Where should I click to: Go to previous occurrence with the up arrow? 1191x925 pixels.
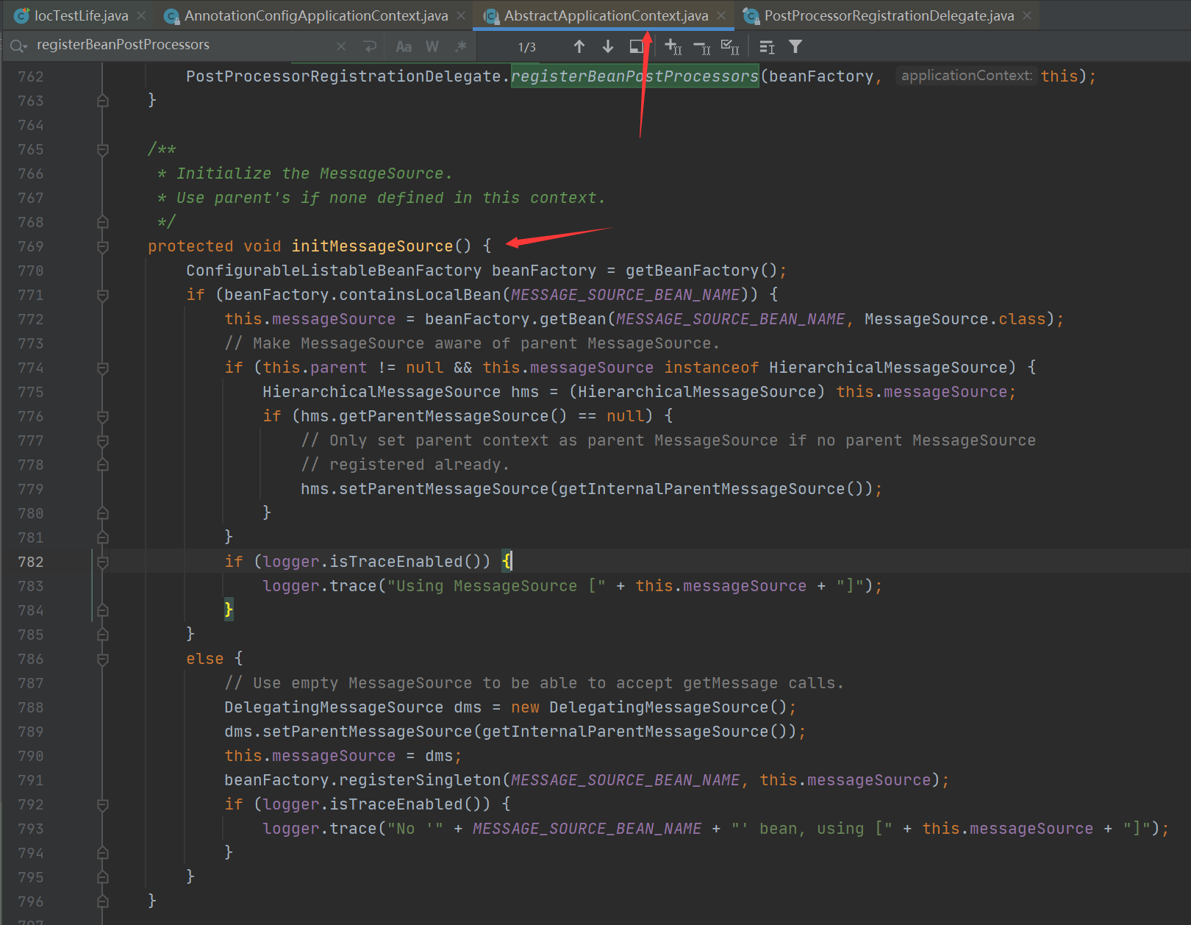(579, 46)
